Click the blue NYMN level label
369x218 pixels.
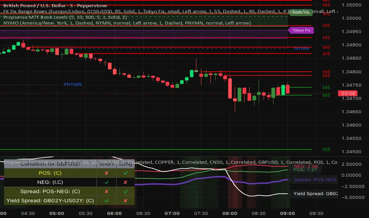[301, 48]
